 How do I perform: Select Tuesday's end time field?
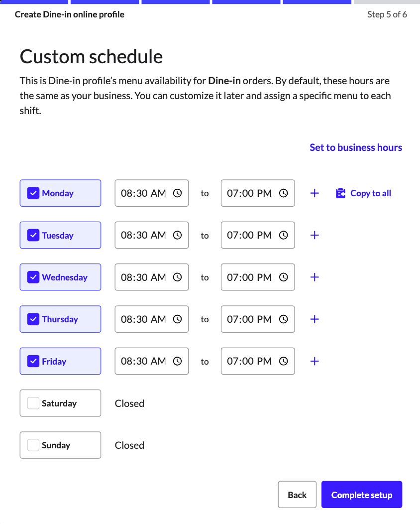coord(251,235)
